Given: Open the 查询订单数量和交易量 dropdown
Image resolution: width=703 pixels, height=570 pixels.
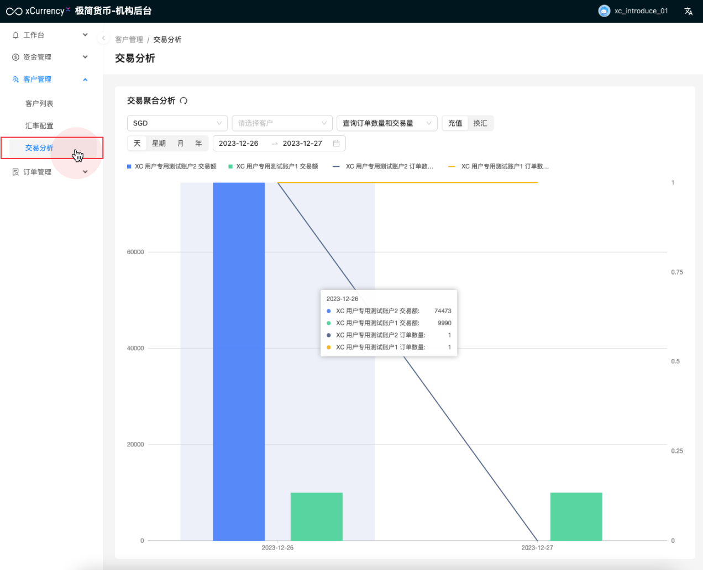Looking at the screenshot, I should pos(386,123).
